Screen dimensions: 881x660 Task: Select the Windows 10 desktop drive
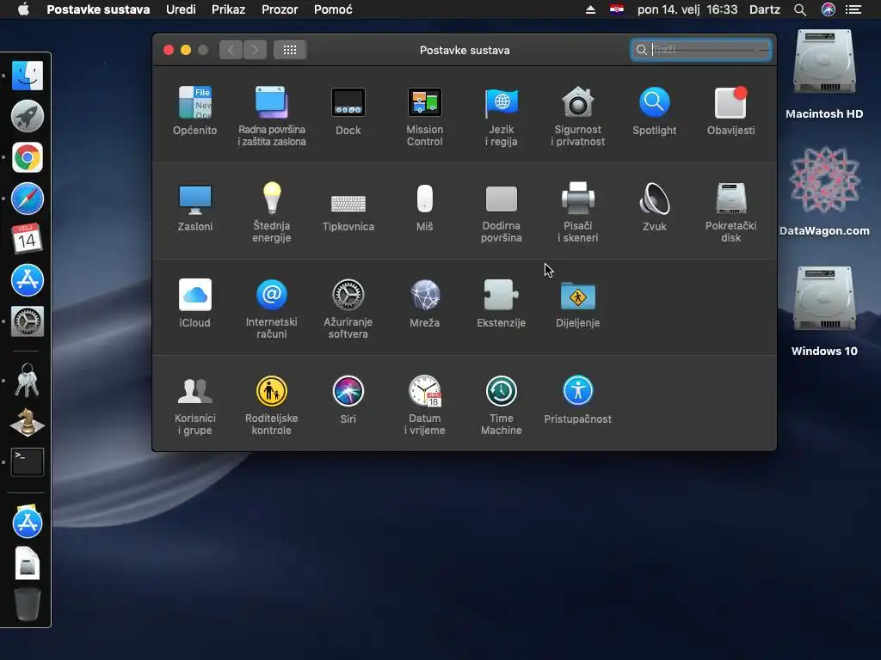click(x=823, y=312)
